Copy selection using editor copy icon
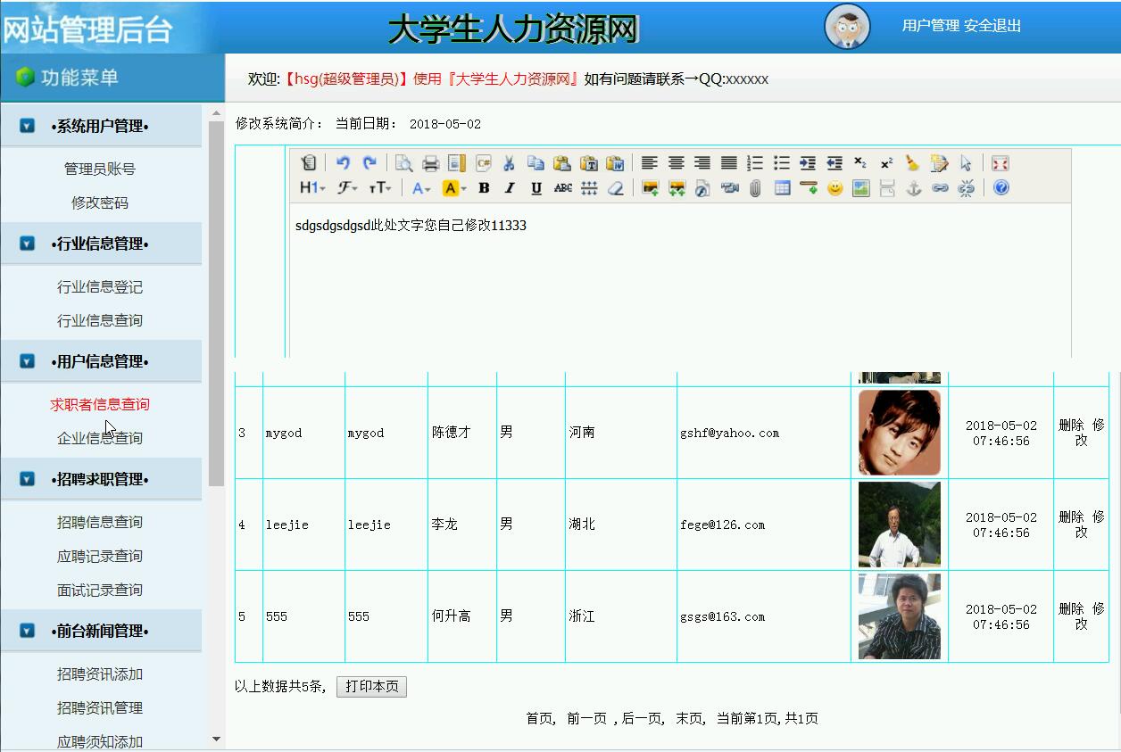Viewport: 1121px width, 752px height. tap(536, 162)
